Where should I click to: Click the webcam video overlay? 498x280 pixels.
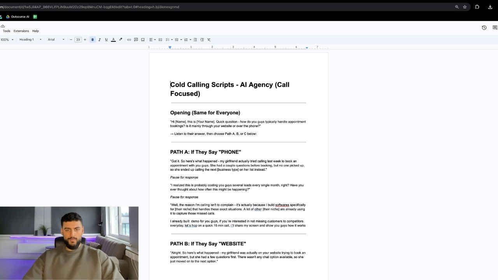point(69,243)
